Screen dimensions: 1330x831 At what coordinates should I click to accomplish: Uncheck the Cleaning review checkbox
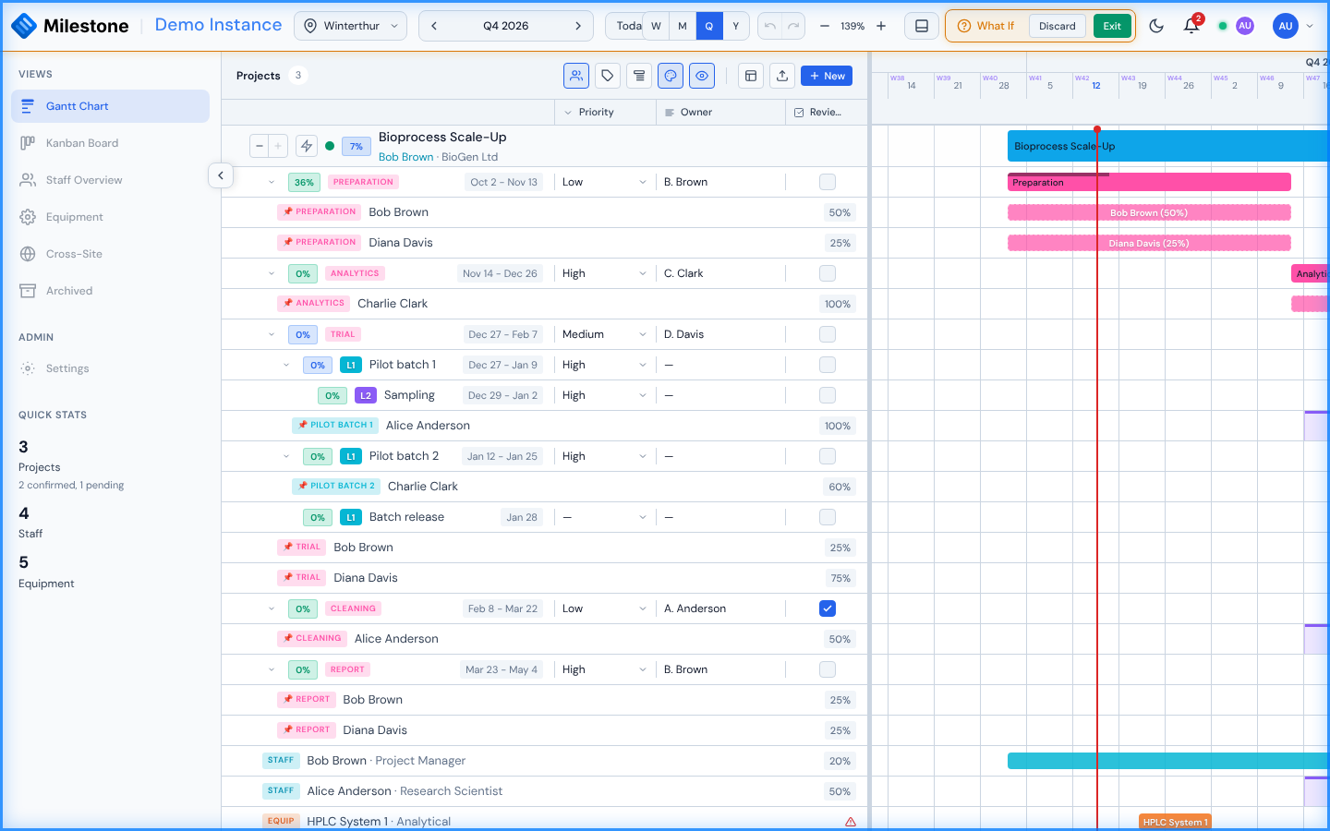828,608
